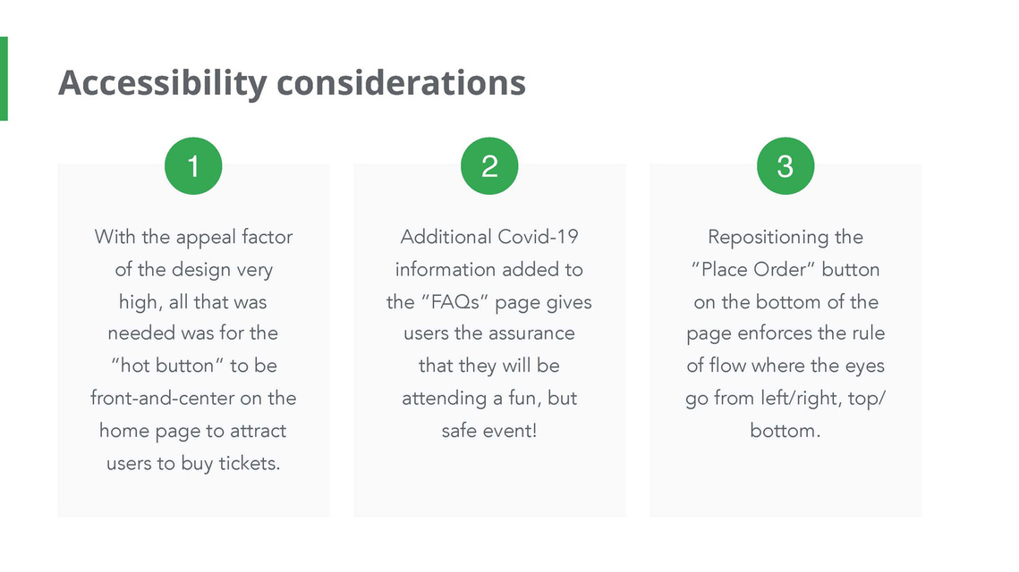Select the "Repositioning the" text line
Viewport: 1019px width, 572px height.
coord(785,238)
